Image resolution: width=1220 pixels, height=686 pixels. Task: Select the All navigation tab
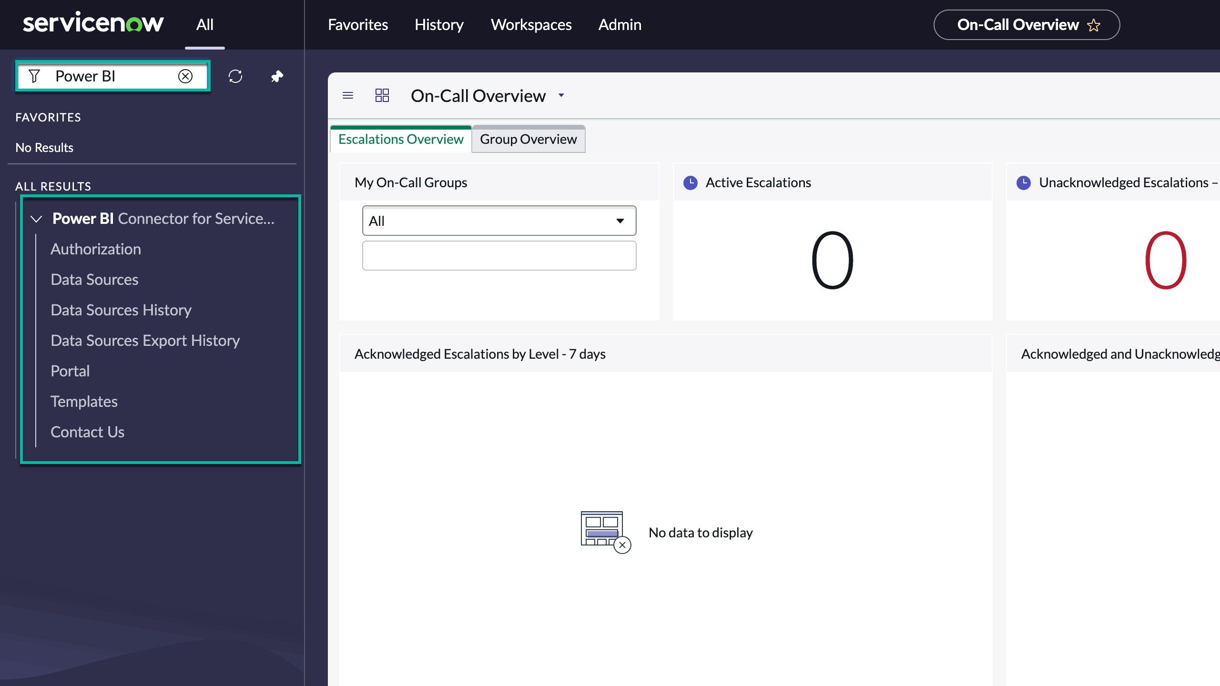pos(204,24)
